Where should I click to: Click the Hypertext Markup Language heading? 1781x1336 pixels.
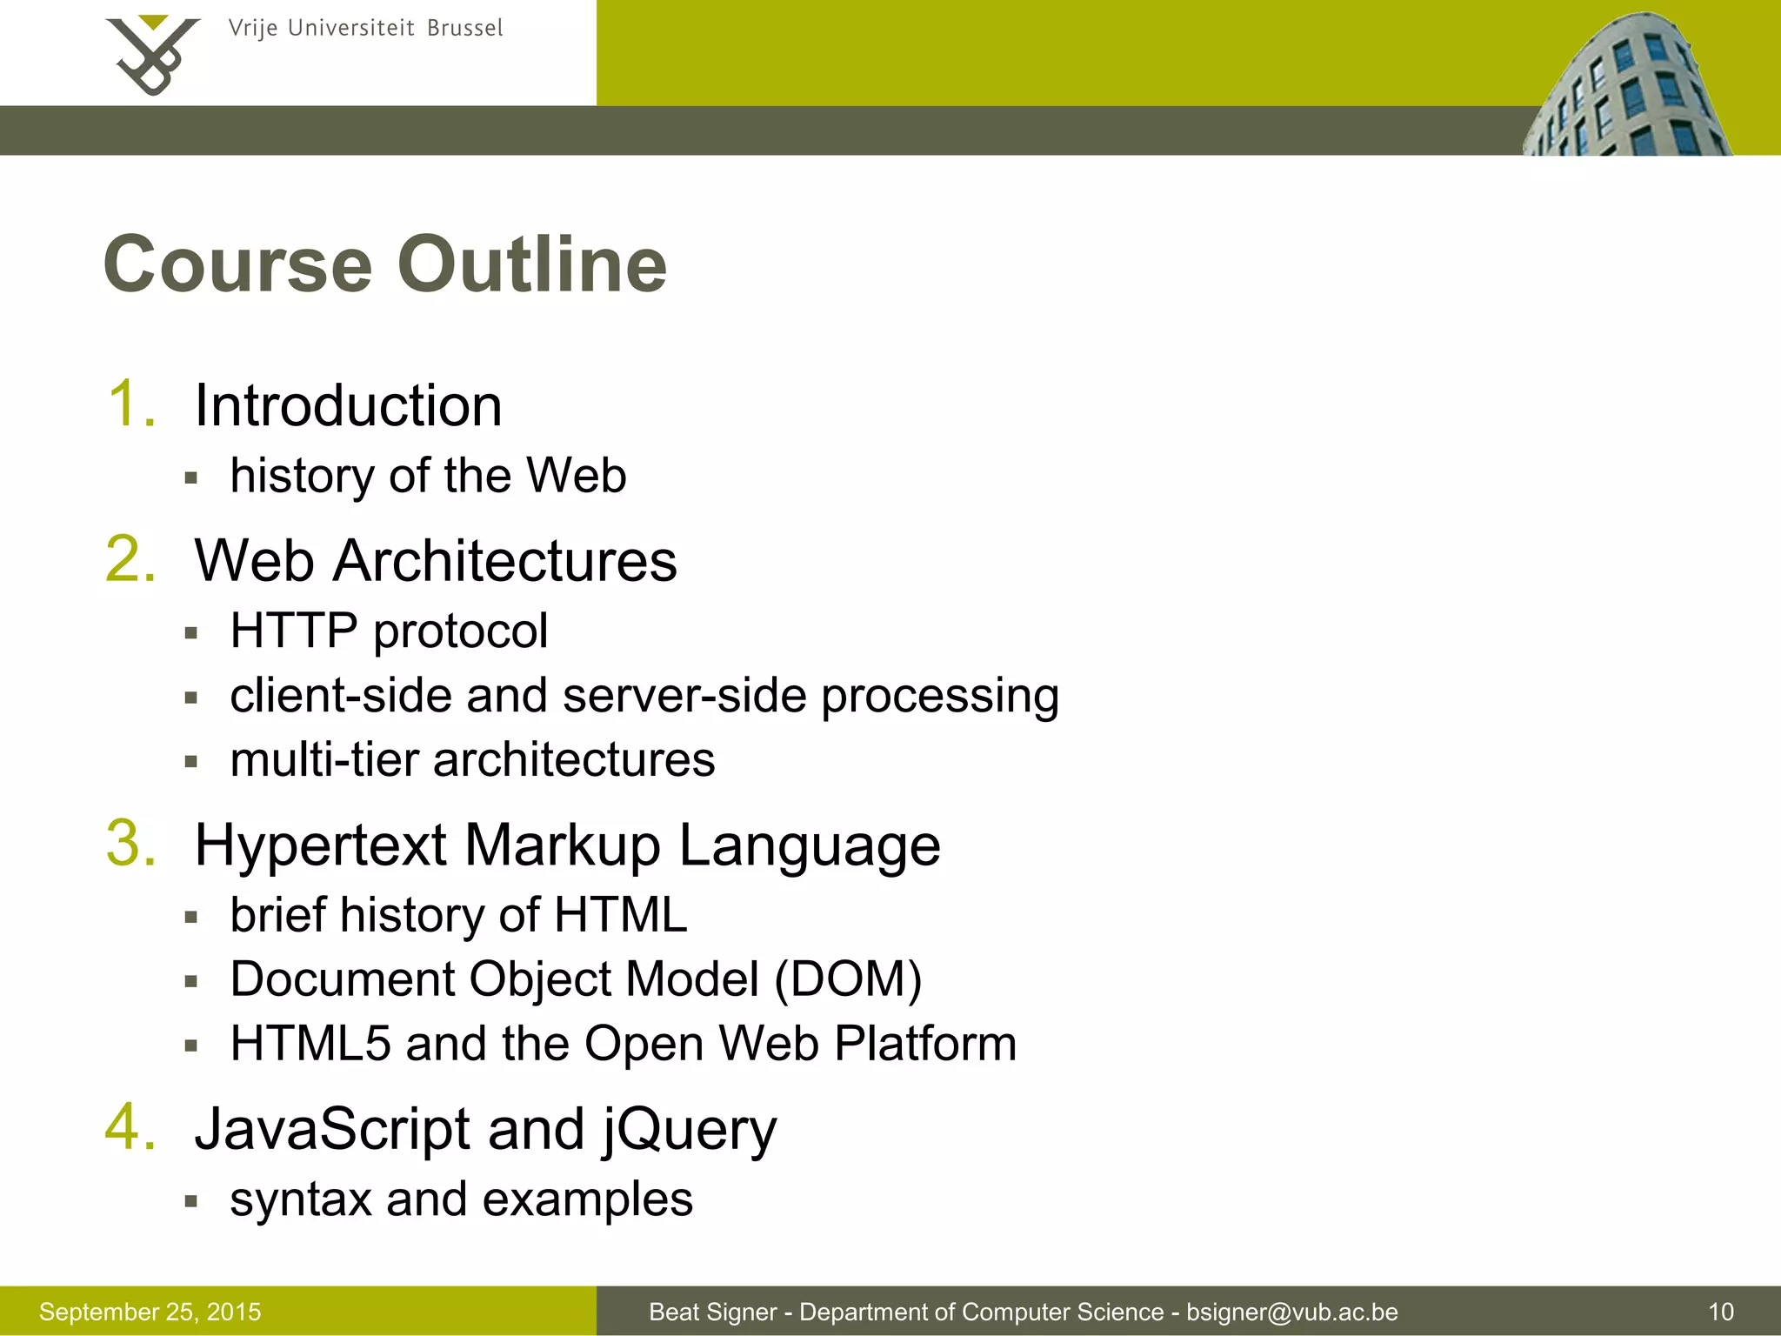coord(567,845)
